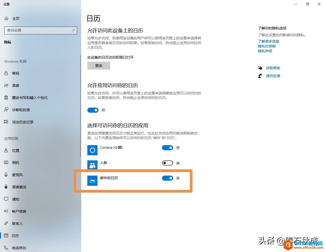Select the 墨迹书写和键入个性化 clipboard icon

(x=6, y=98)
